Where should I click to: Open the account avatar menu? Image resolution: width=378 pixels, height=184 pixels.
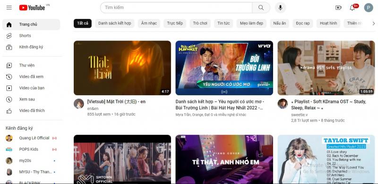point(369,8)
